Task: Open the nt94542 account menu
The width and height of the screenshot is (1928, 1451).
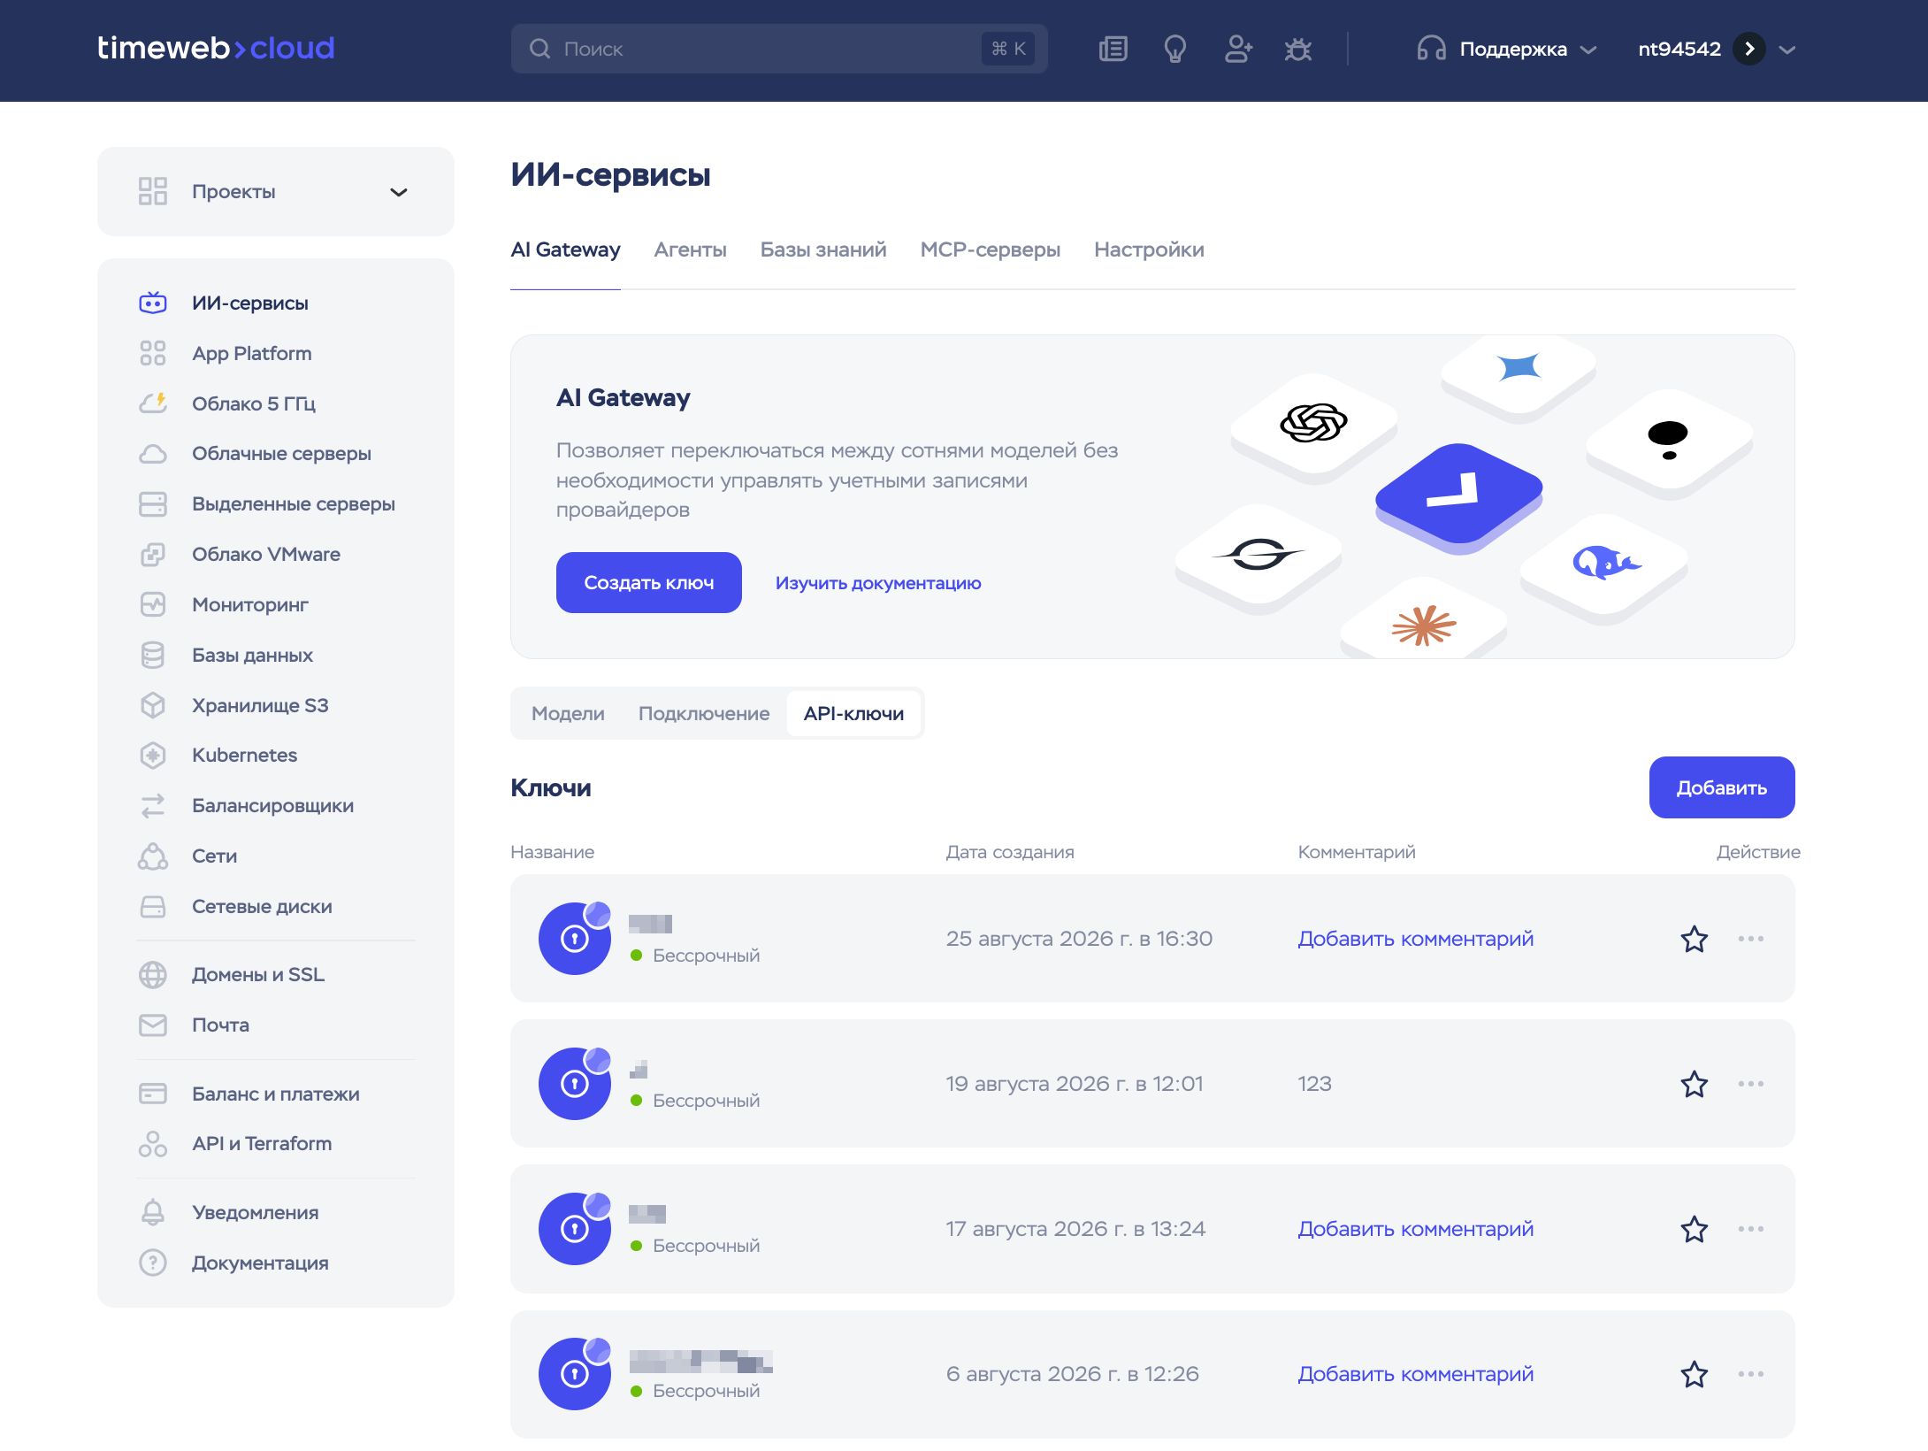Action: (x=1717, y=49)
